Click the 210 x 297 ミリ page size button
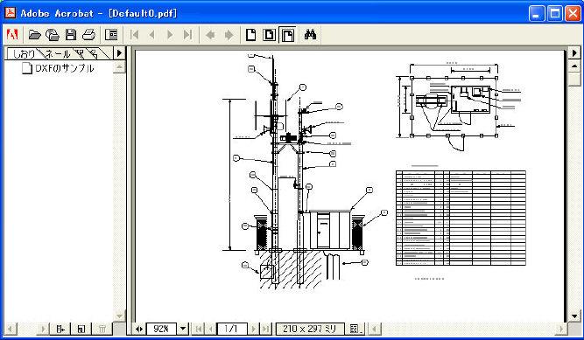 coord(310,329)
